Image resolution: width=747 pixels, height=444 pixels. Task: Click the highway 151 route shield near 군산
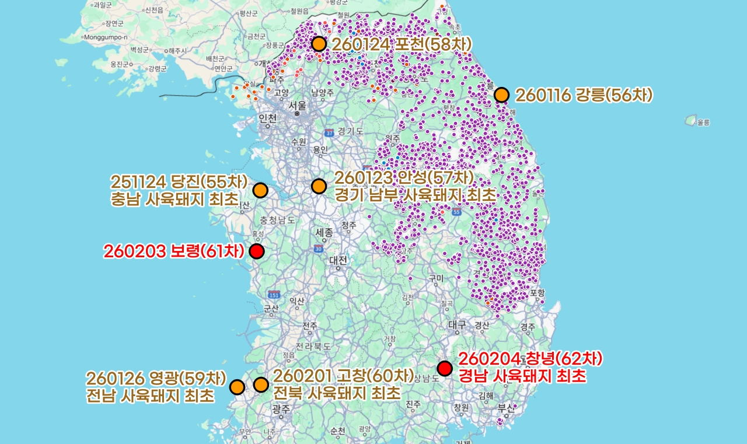coord(274,293)
